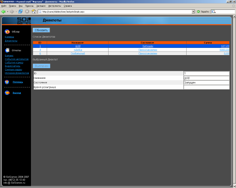The height and width of the screenshot is (188, 236).
Task: Select jackpot ID 4 link
Action: point(40,50)
